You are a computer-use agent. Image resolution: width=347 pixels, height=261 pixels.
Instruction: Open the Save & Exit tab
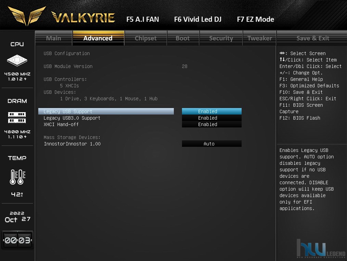tap(313, 38)
